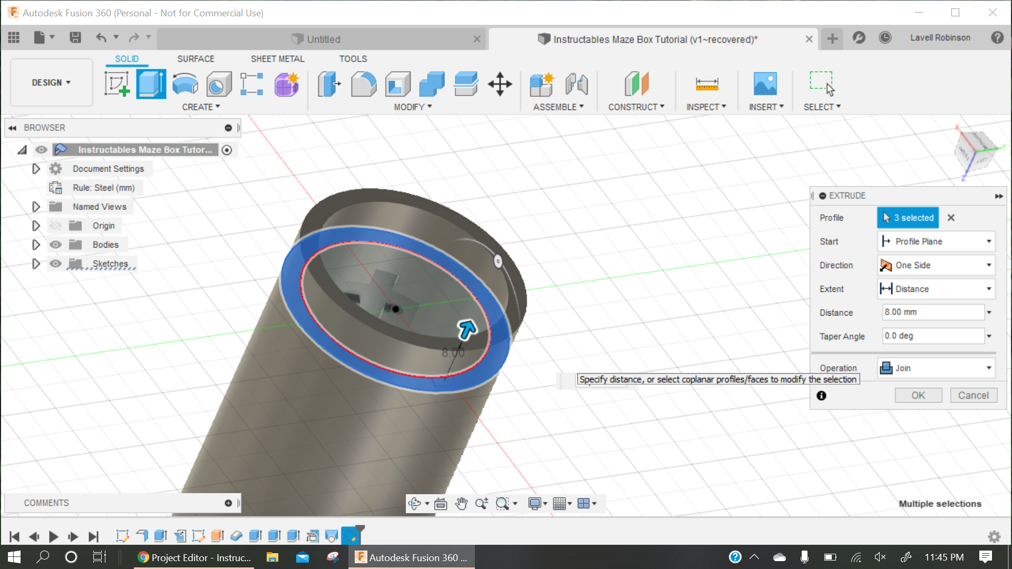Go to timeline start
Viewport: 1012px width, 569px height.
pyautogui.click(x=14, y=536)
